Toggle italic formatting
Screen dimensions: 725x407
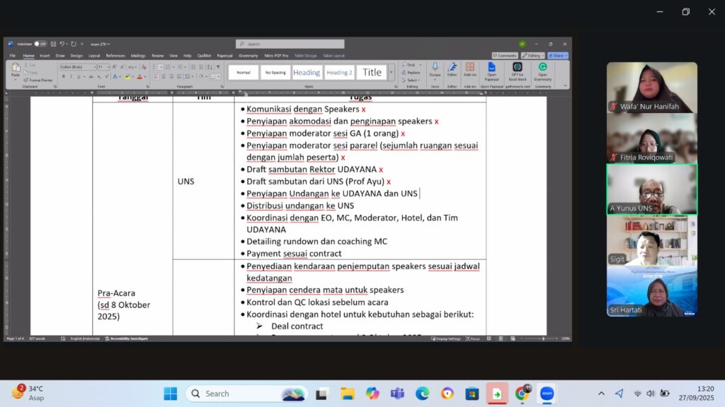coord(71,76)
